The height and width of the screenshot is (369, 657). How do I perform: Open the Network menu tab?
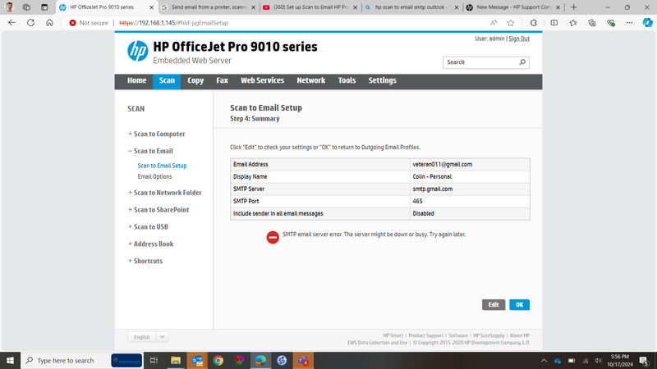coord(310,81)
